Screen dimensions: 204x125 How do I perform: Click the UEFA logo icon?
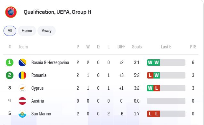pos(11,12)
